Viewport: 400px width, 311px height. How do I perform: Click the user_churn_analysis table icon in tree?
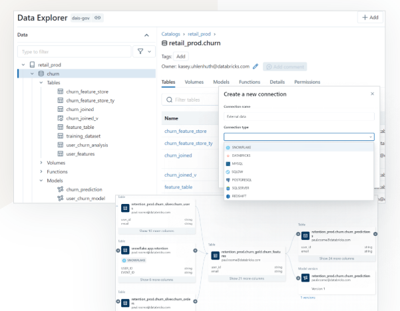coord(60,145)
